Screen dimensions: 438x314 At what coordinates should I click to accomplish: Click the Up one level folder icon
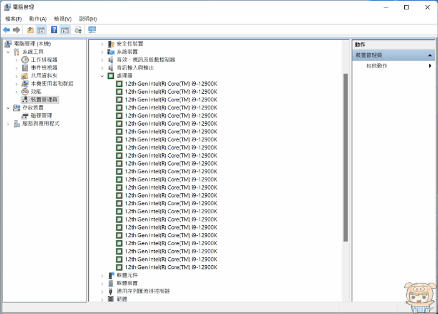30,30
